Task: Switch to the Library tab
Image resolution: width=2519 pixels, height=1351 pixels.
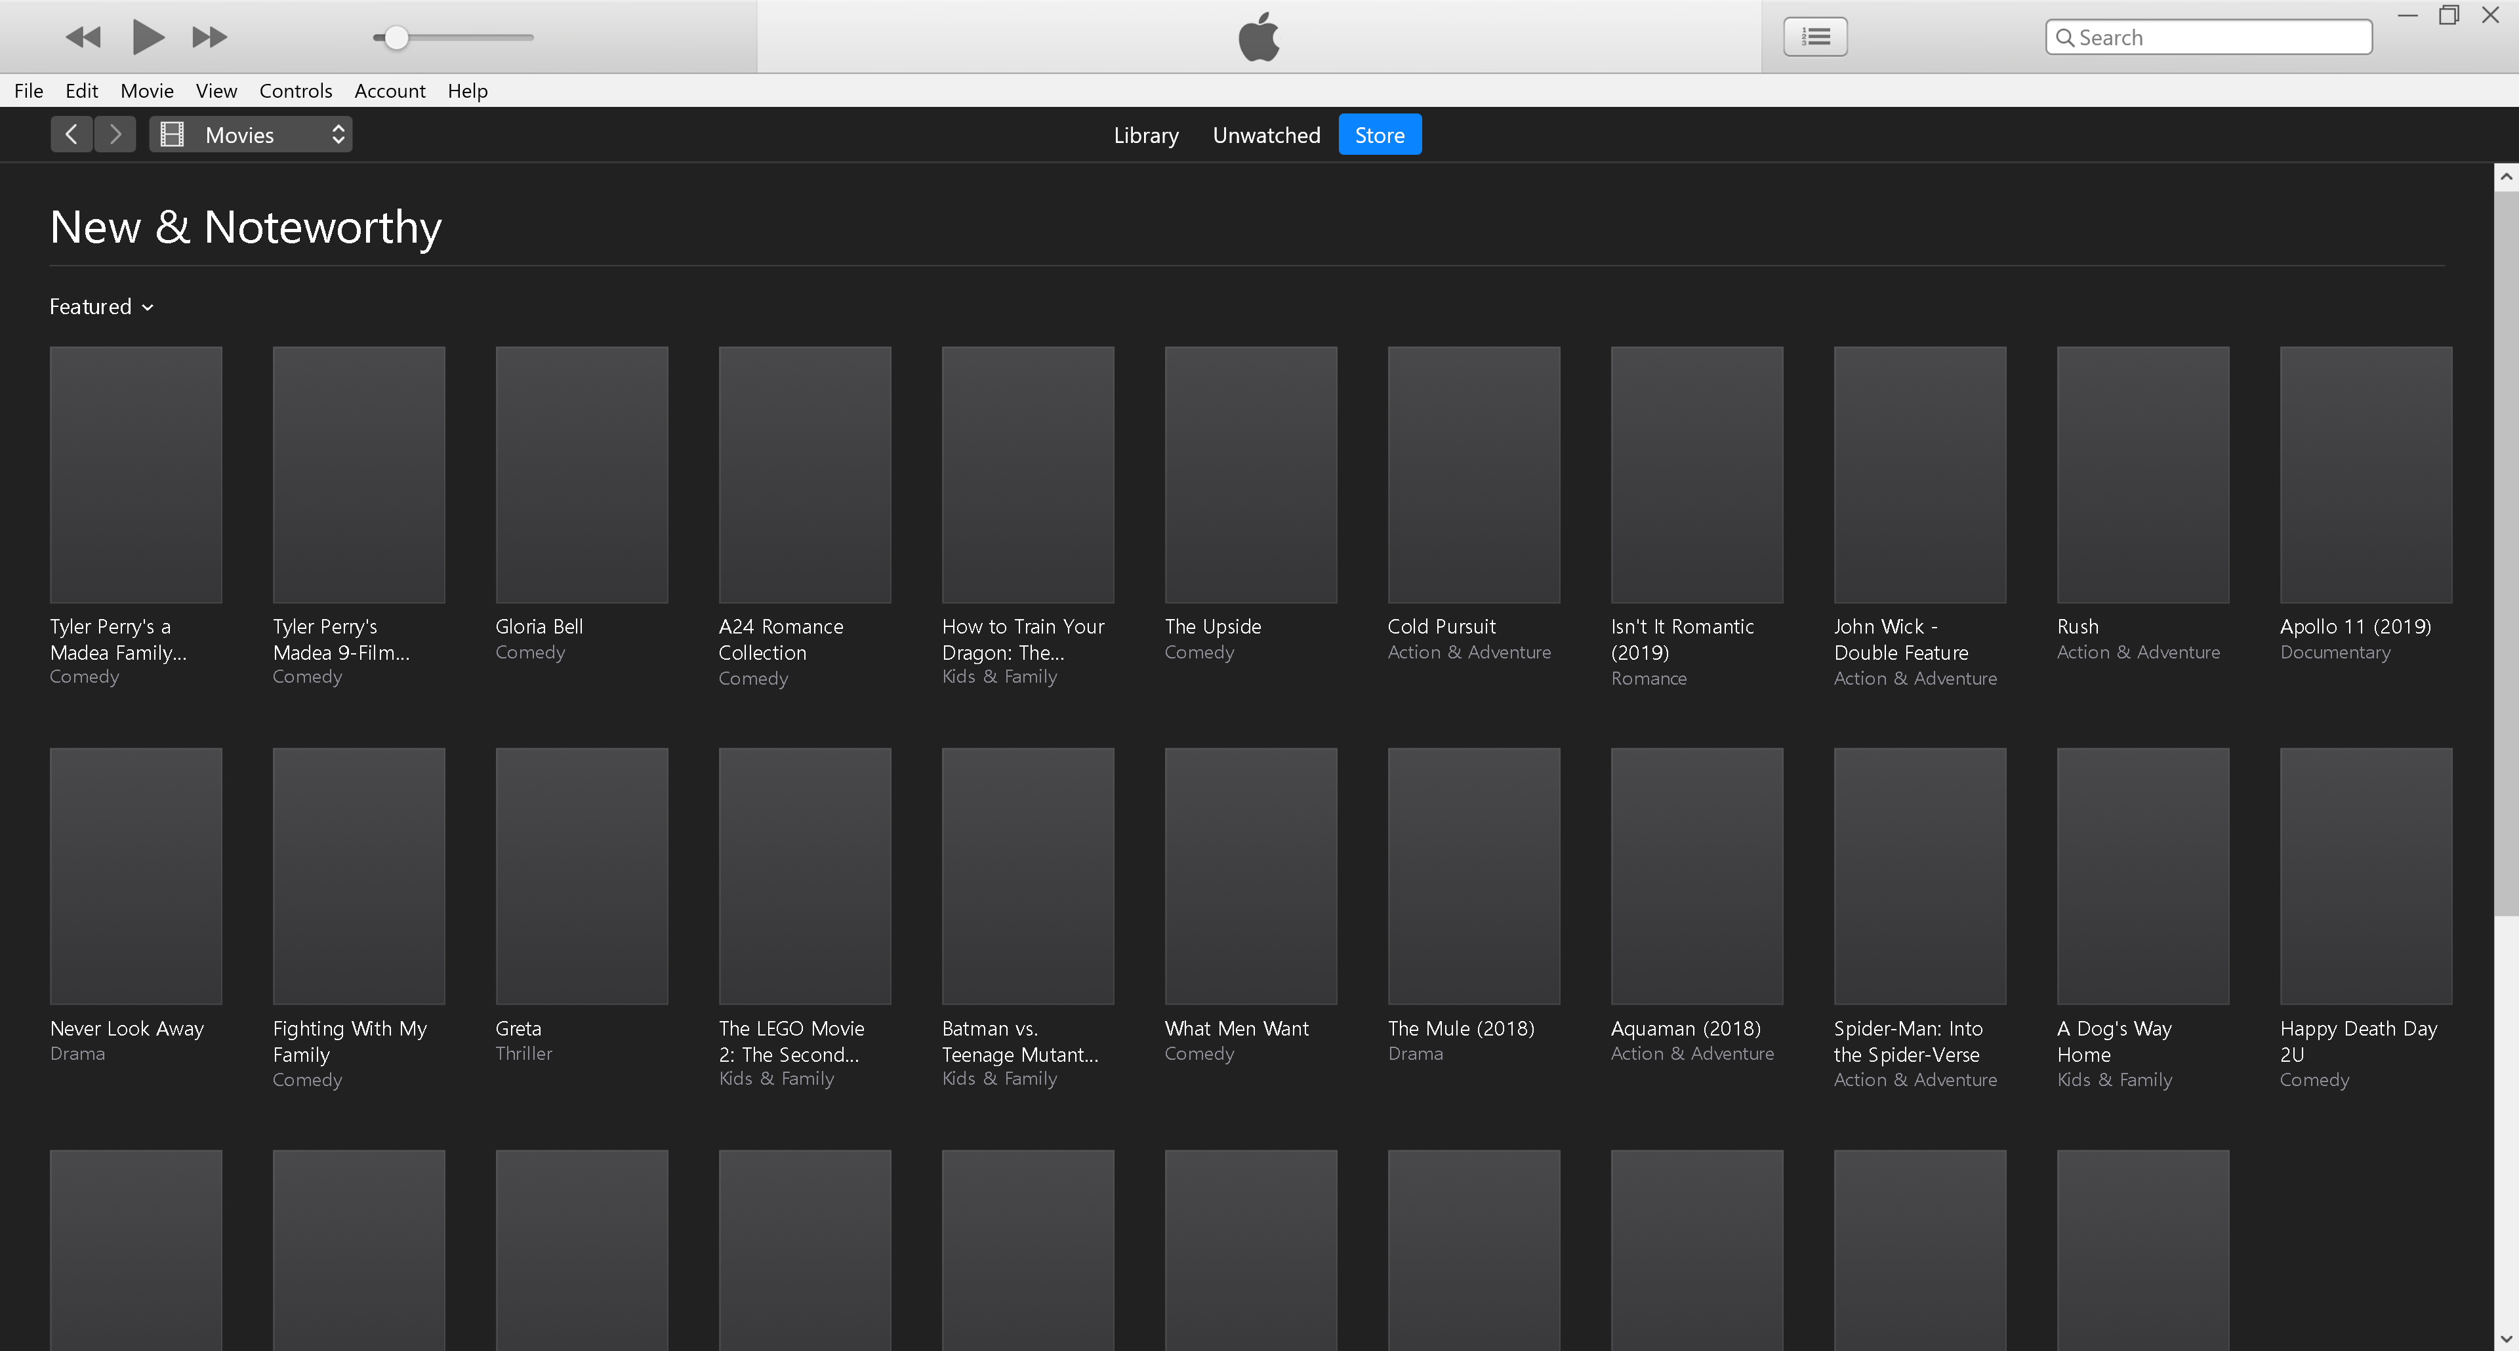Action: 1145,135
